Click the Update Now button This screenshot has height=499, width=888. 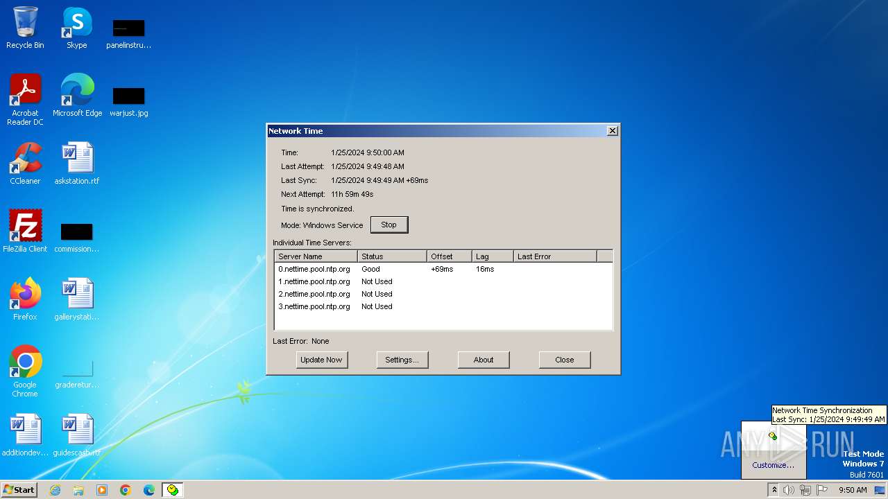tap(321, 360)
